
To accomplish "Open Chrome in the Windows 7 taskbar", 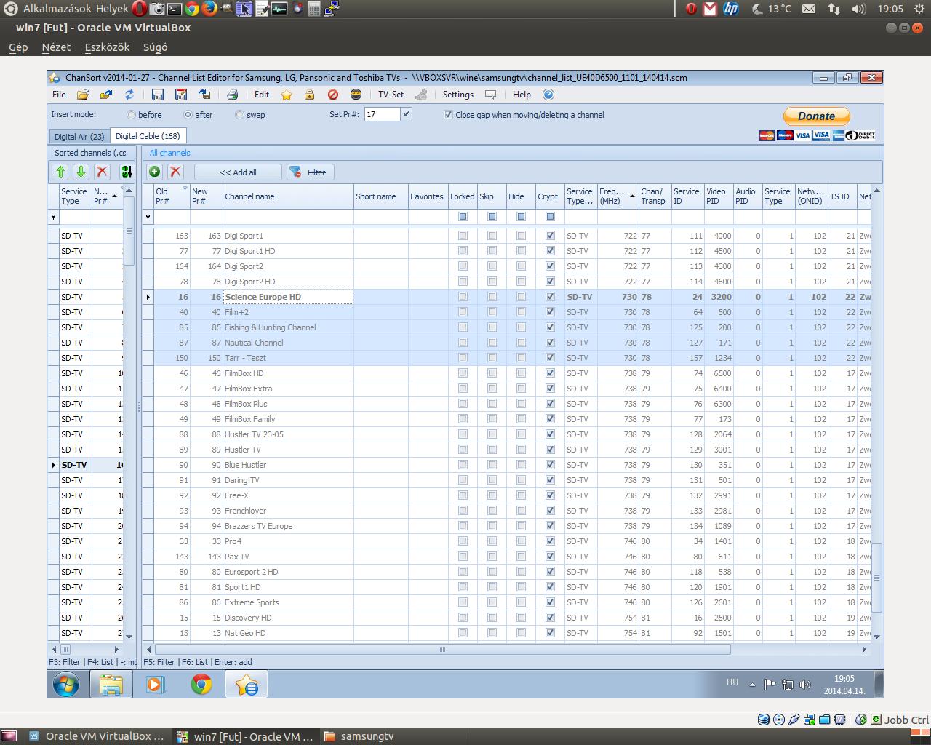I will tap(201, 684).
